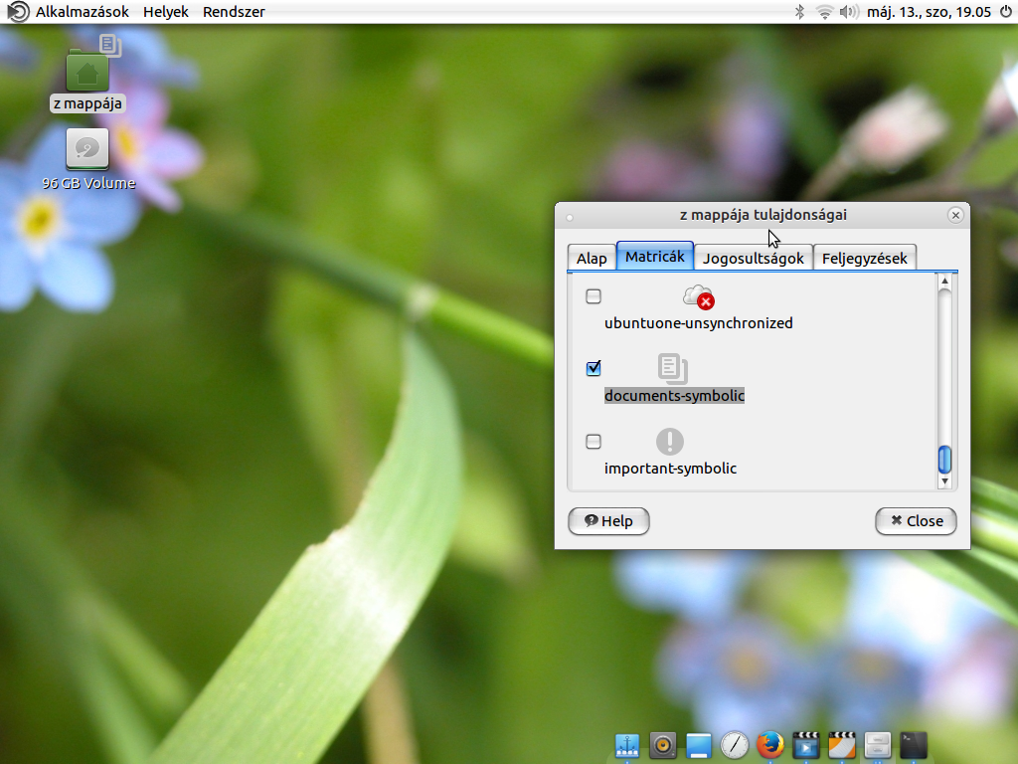Open the power session menu icon
The width and height of the screenshot is (1018, 764).
click(1006, 12)
